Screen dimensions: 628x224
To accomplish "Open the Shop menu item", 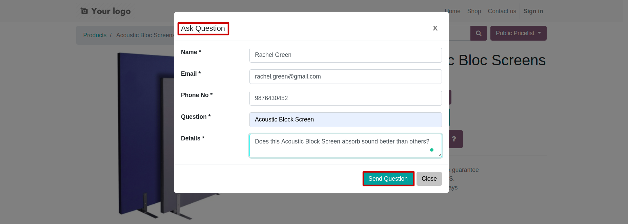I will coord(474,11).
